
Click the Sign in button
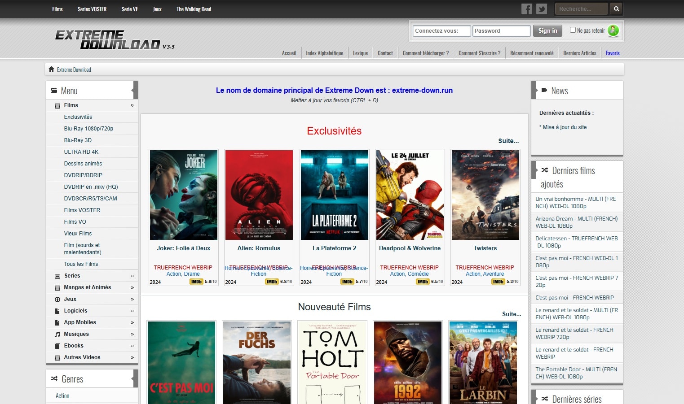click(x=547, y=30)
